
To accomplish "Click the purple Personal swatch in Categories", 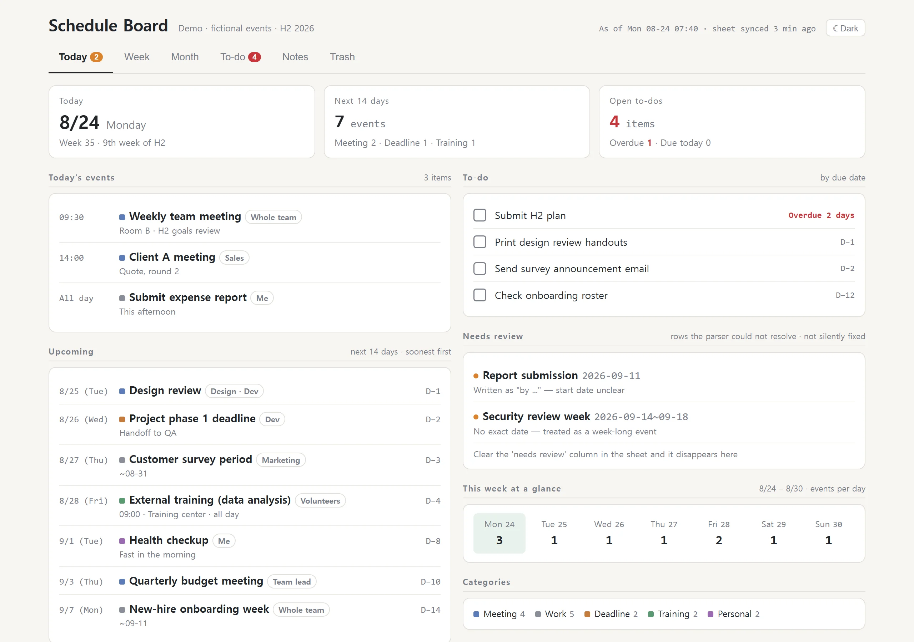I will coord(710,614).
